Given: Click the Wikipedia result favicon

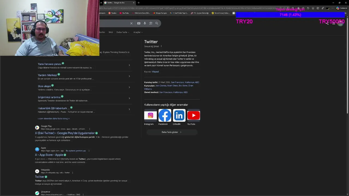Looking at the screenshot, I should click(x=37, y=171).
